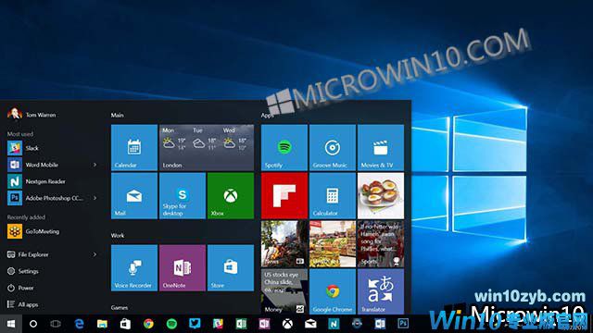Open the Movies & TV tile
Image resolution: width=593 pixels, height=333 pixels.
point(381,148)
